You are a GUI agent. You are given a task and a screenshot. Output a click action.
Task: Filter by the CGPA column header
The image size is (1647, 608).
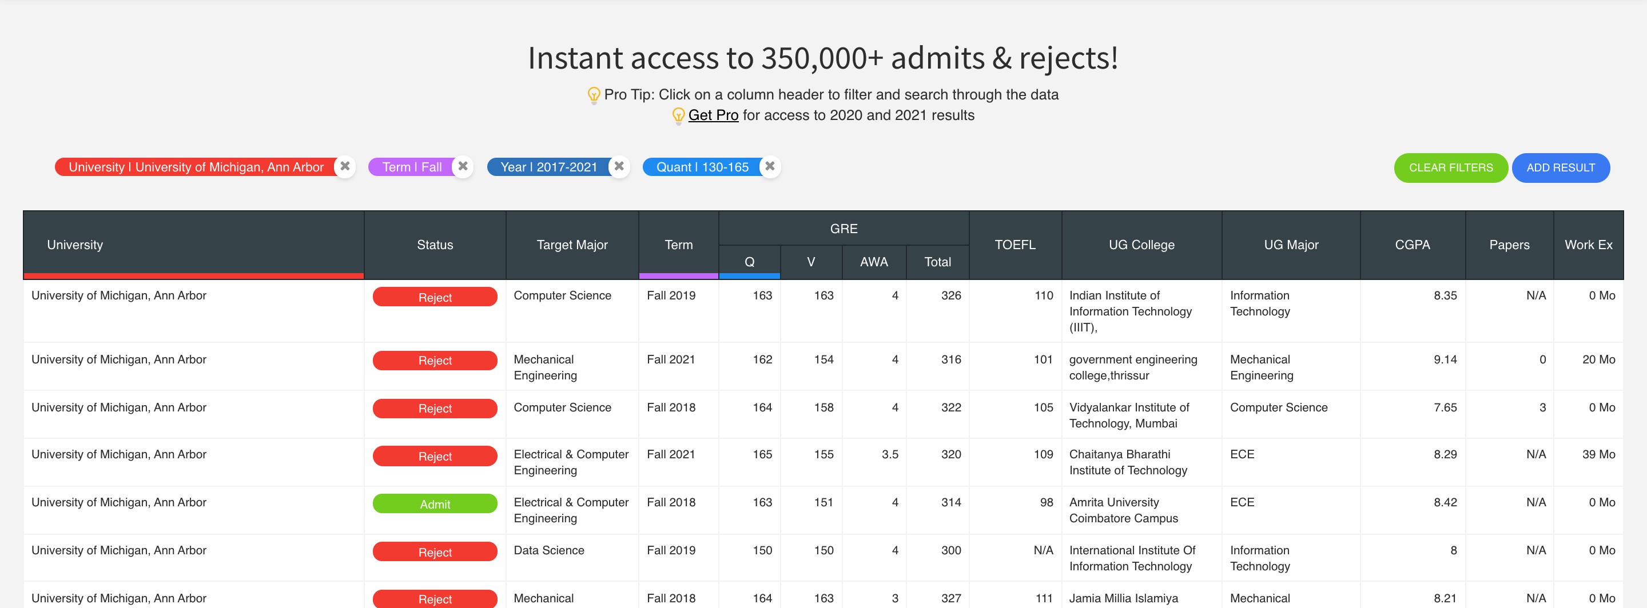click(x=1413, y=245)
